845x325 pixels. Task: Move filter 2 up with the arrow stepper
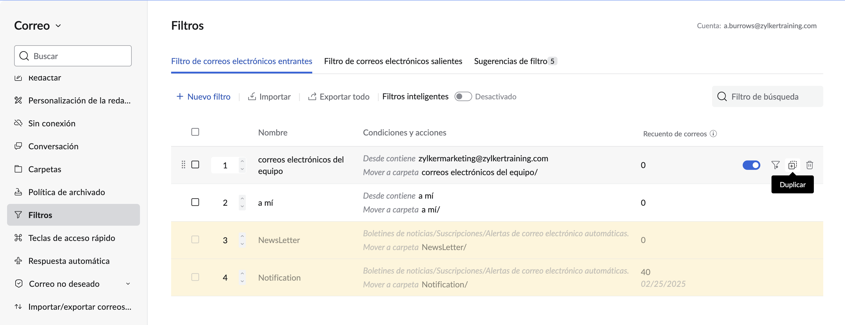tap(242, 198)
